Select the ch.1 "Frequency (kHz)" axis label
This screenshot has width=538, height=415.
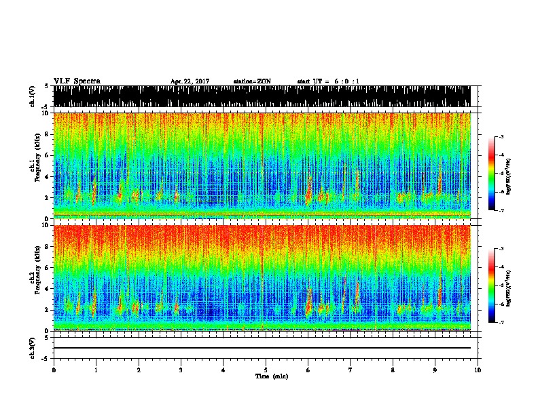pos(37,158)
